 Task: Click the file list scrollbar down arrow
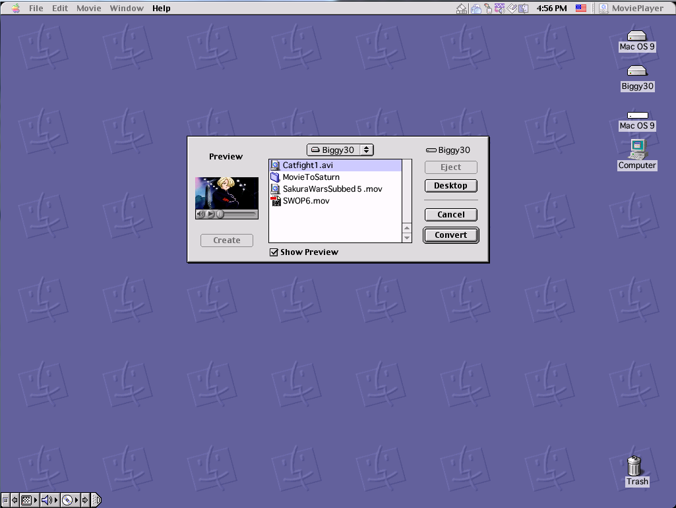point(407,237)
